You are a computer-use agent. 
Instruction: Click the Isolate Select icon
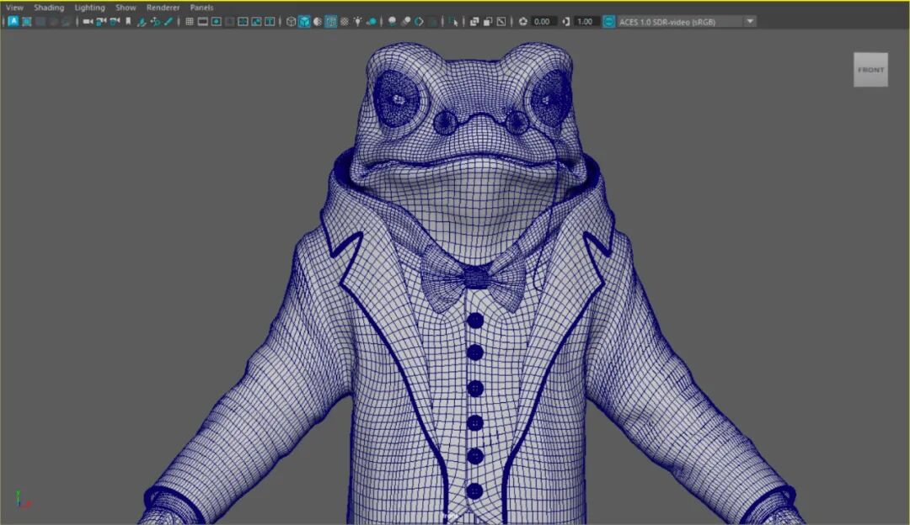pos(454,21)
